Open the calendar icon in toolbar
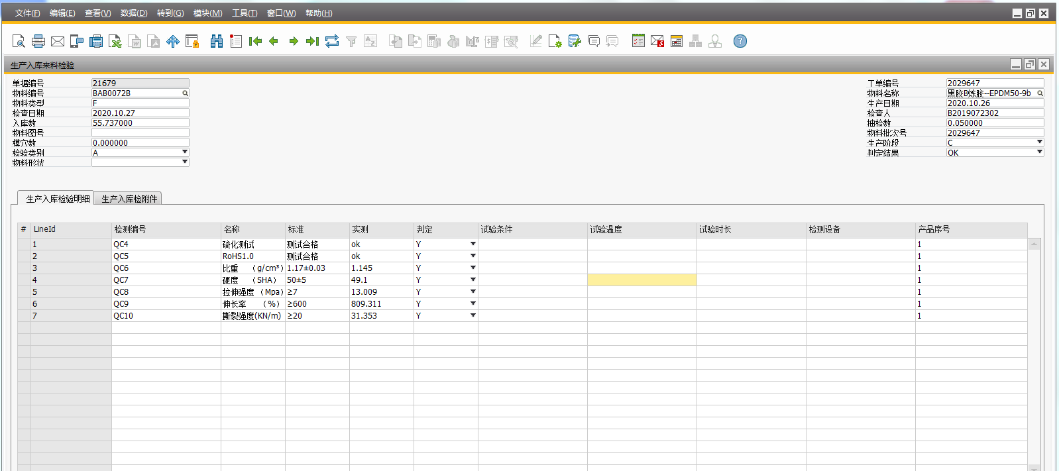Image resolution: width=1059 pixels, height=471 pixels. 677,41
